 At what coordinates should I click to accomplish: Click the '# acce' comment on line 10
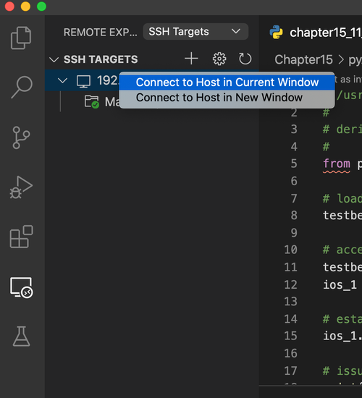coord(342,250)
